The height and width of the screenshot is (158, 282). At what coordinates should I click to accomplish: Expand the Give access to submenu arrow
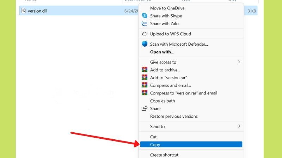pyautogui.click(x=239, y=62)
